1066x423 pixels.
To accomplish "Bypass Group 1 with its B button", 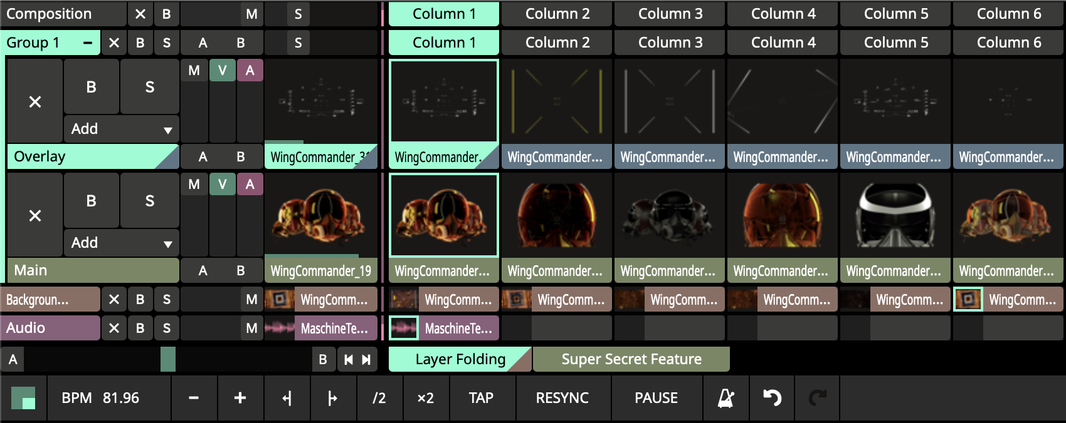I will click(x=140, y=43).
